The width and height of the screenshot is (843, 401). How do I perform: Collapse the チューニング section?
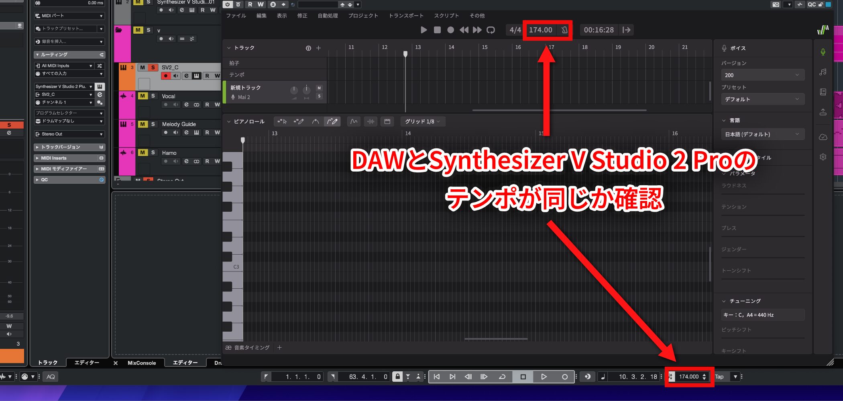[724, 301]
